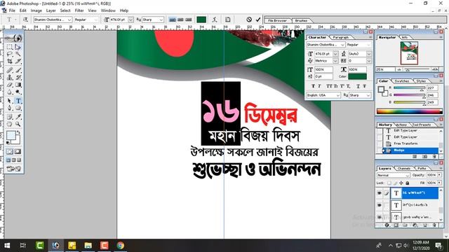The width and height of the screenshot is (449, 252).
Task: Cancel current type edits with the circle-slash icon
Action: 249,20
